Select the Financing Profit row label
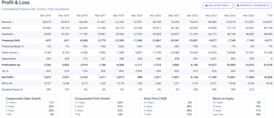The width and height of the screenshot is (274, 118). point(12,40)
